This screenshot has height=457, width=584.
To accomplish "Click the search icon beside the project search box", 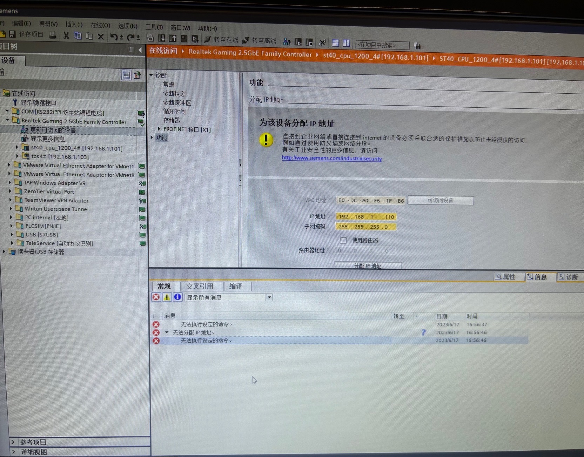I will tap(417, 45).
